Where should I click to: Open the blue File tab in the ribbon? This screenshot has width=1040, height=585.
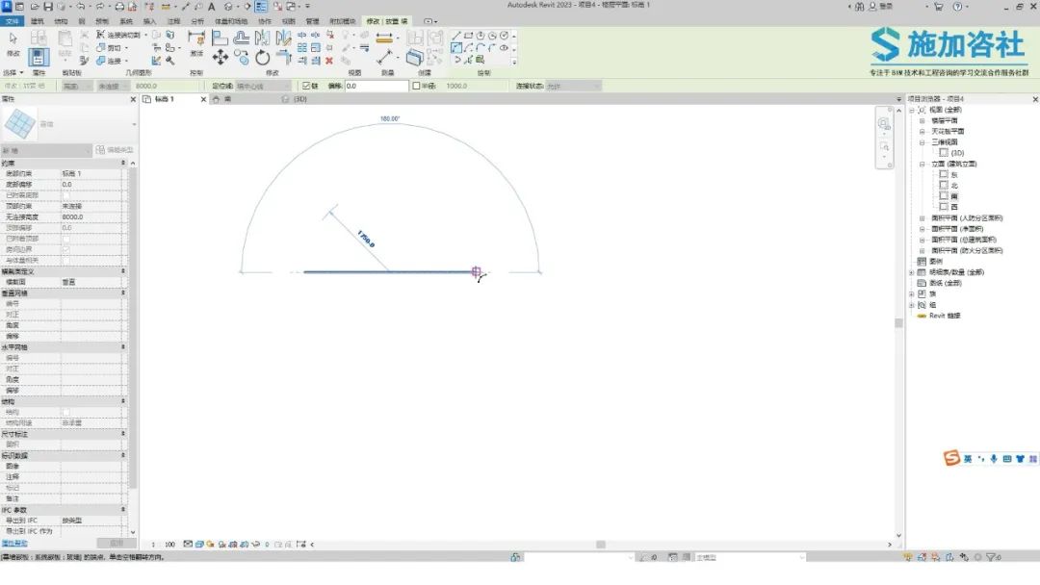[12, 21]
